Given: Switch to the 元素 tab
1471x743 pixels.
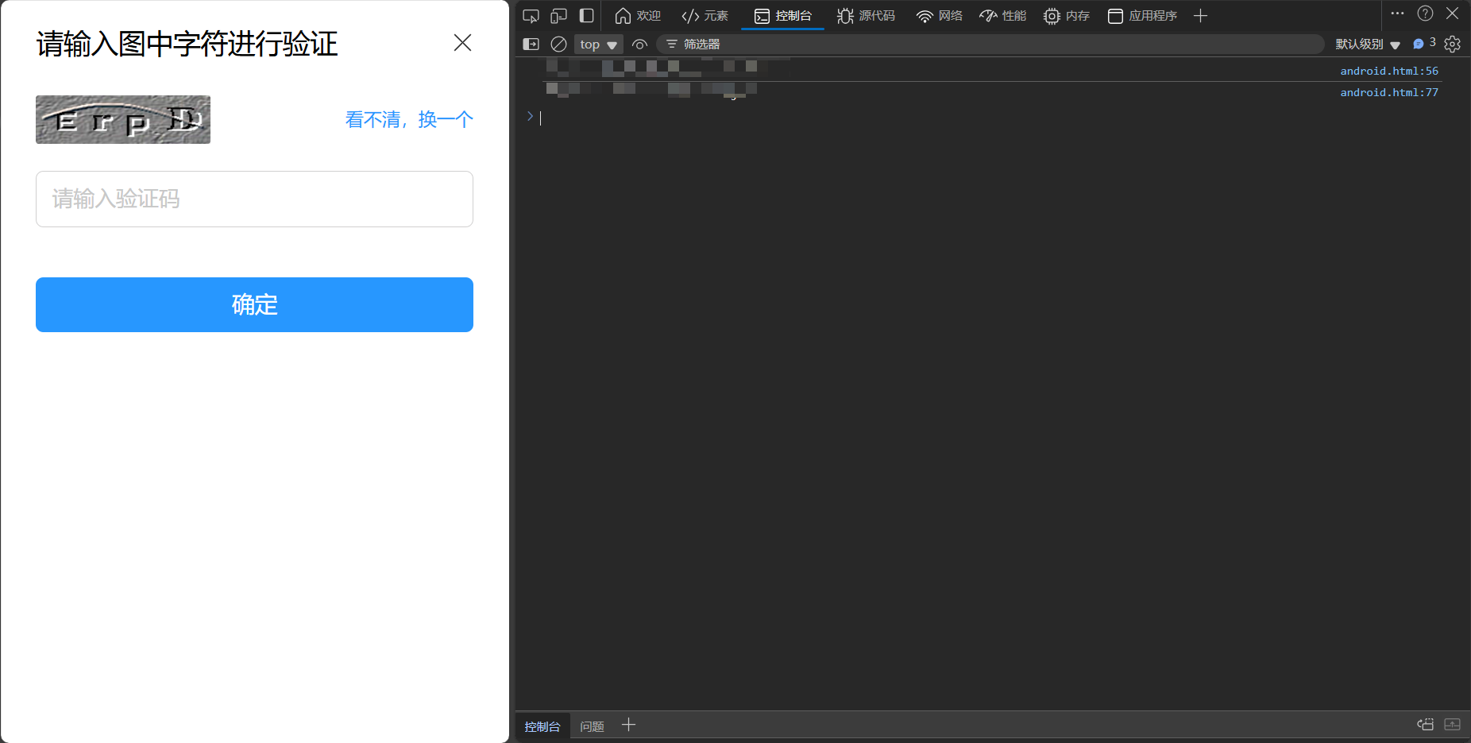Looking at the screenshot, I should click(705, 16).
